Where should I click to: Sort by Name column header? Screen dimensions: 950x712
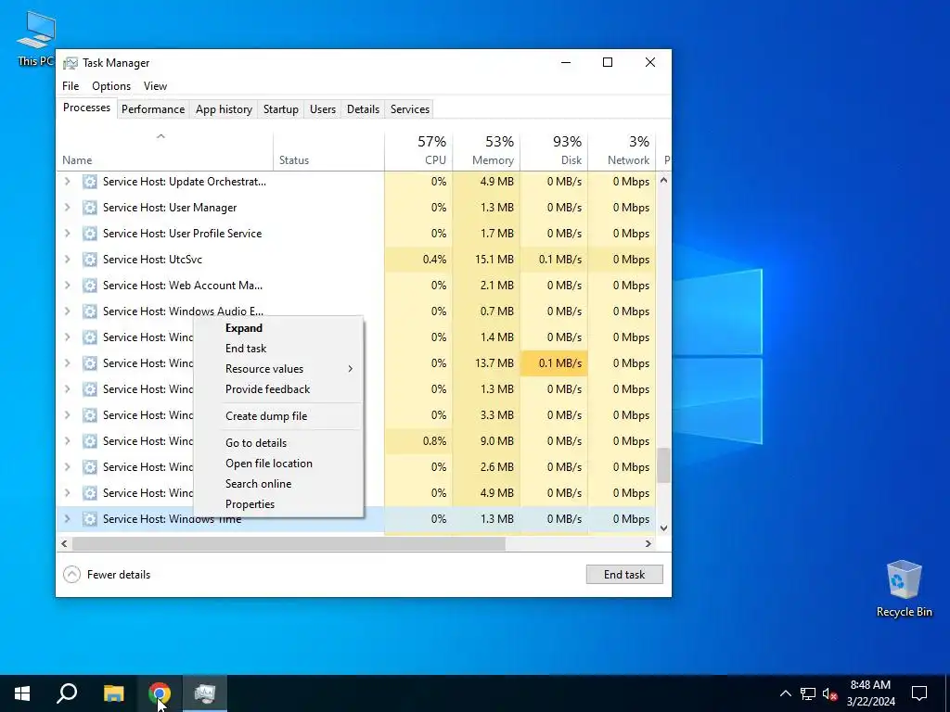(165, 151)
